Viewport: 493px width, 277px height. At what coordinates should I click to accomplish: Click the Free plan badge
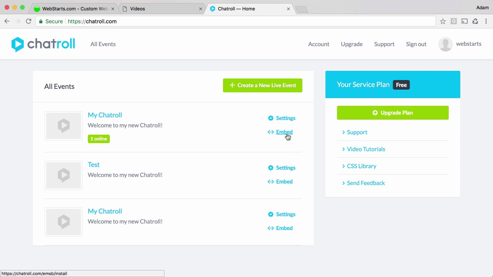pyautogui.click(x=401, y=85)
